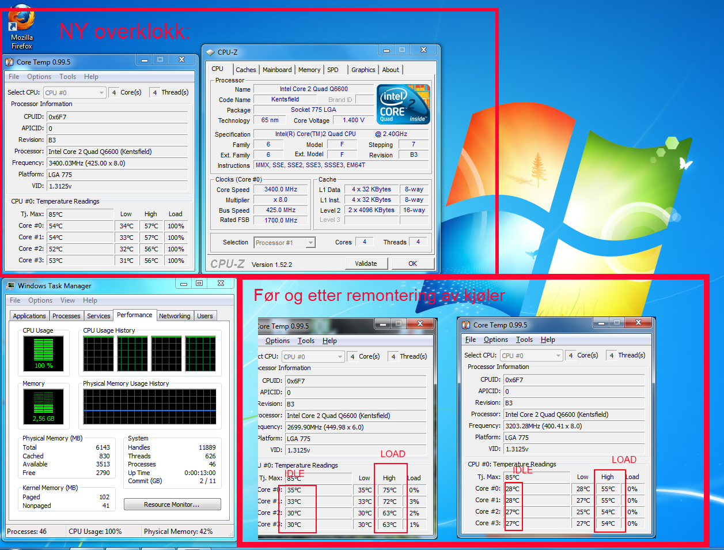Open the Task Manager View menu
724x550 pixels.
pyautogui.click(x=67, y=300)
